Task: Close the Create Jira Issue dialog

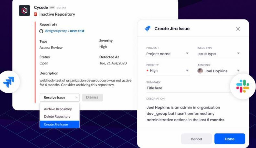Action: (238, 29)
